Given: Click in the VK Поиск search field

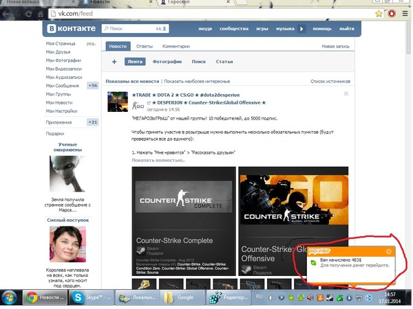Looking at the screenshot, I should click(x=135, y=29).
